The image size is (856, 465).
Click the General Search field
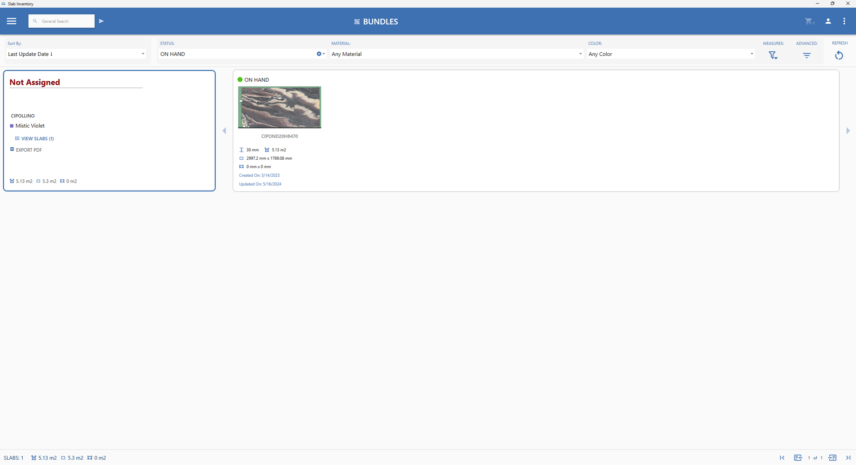tap(62, 21)
